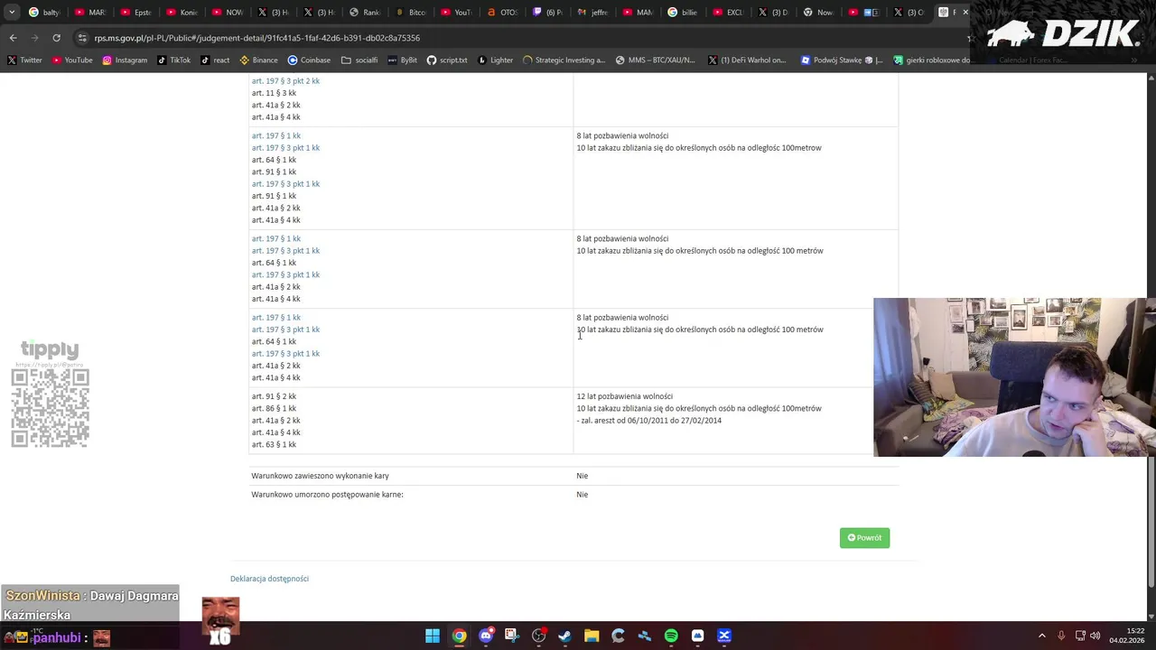Image resolution: width=1156 pixels, height=650 pixels.
Task: Open the DeFi Warhol bookmark
Action: tap(747, 60)
